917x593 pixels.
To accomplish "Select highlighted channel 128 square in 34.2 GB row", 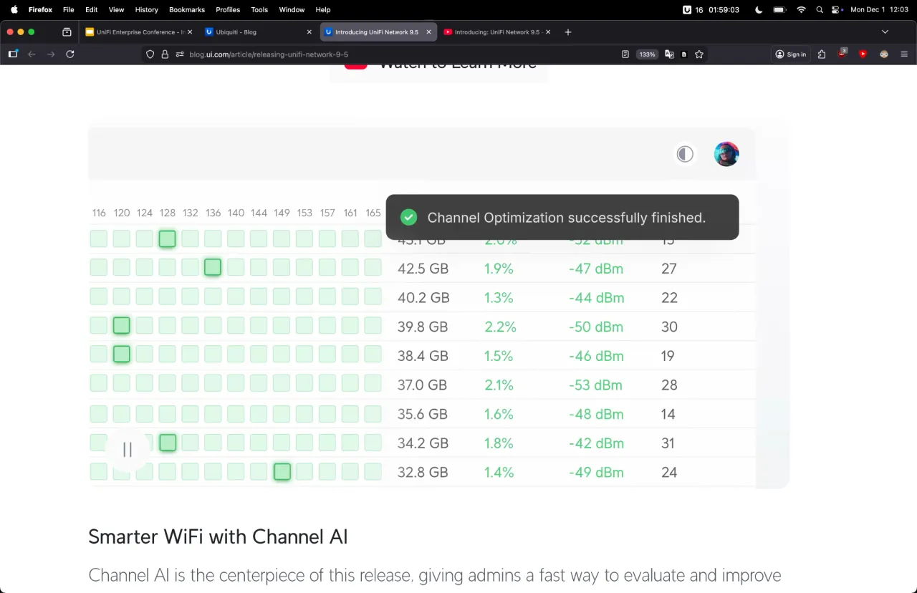I will point(168,443).
